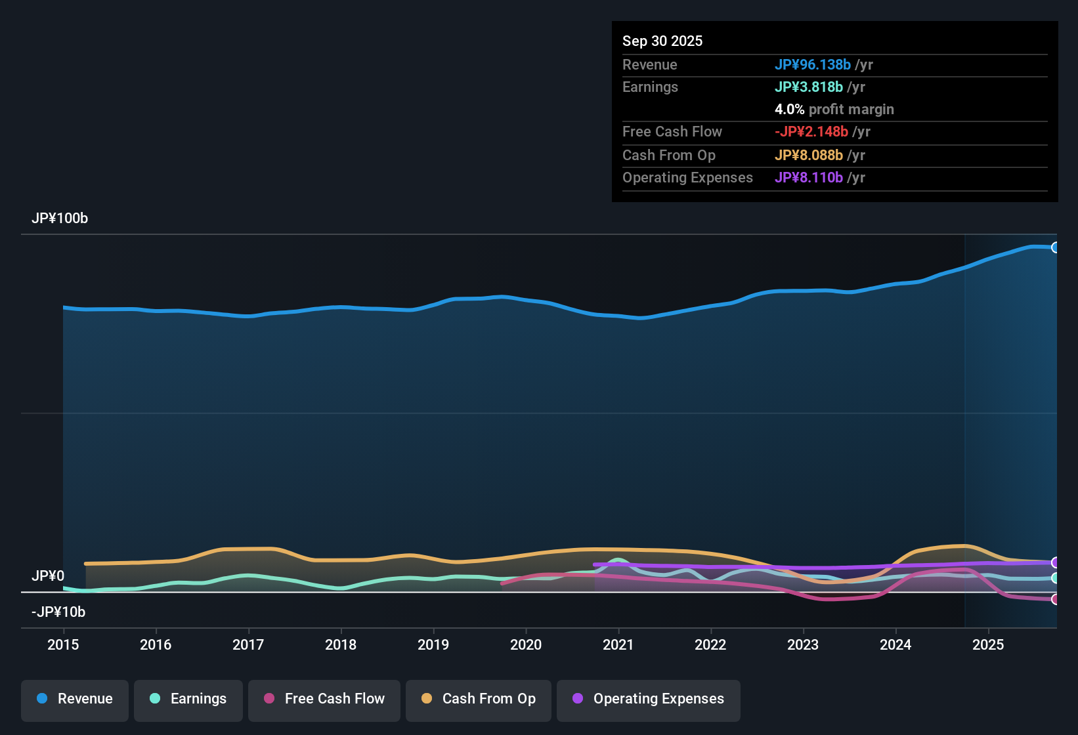Viewport: 1078px width, 735px height.
Task: Click the JP¥96.138b revenue value
Action: pos(813,65)
